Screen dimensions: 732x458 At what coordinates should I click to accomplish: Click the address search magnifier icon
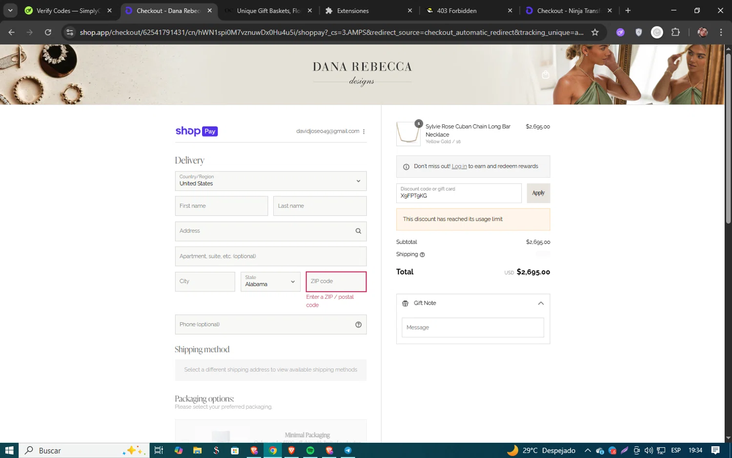pyautogui.click(x=358, y=231)
